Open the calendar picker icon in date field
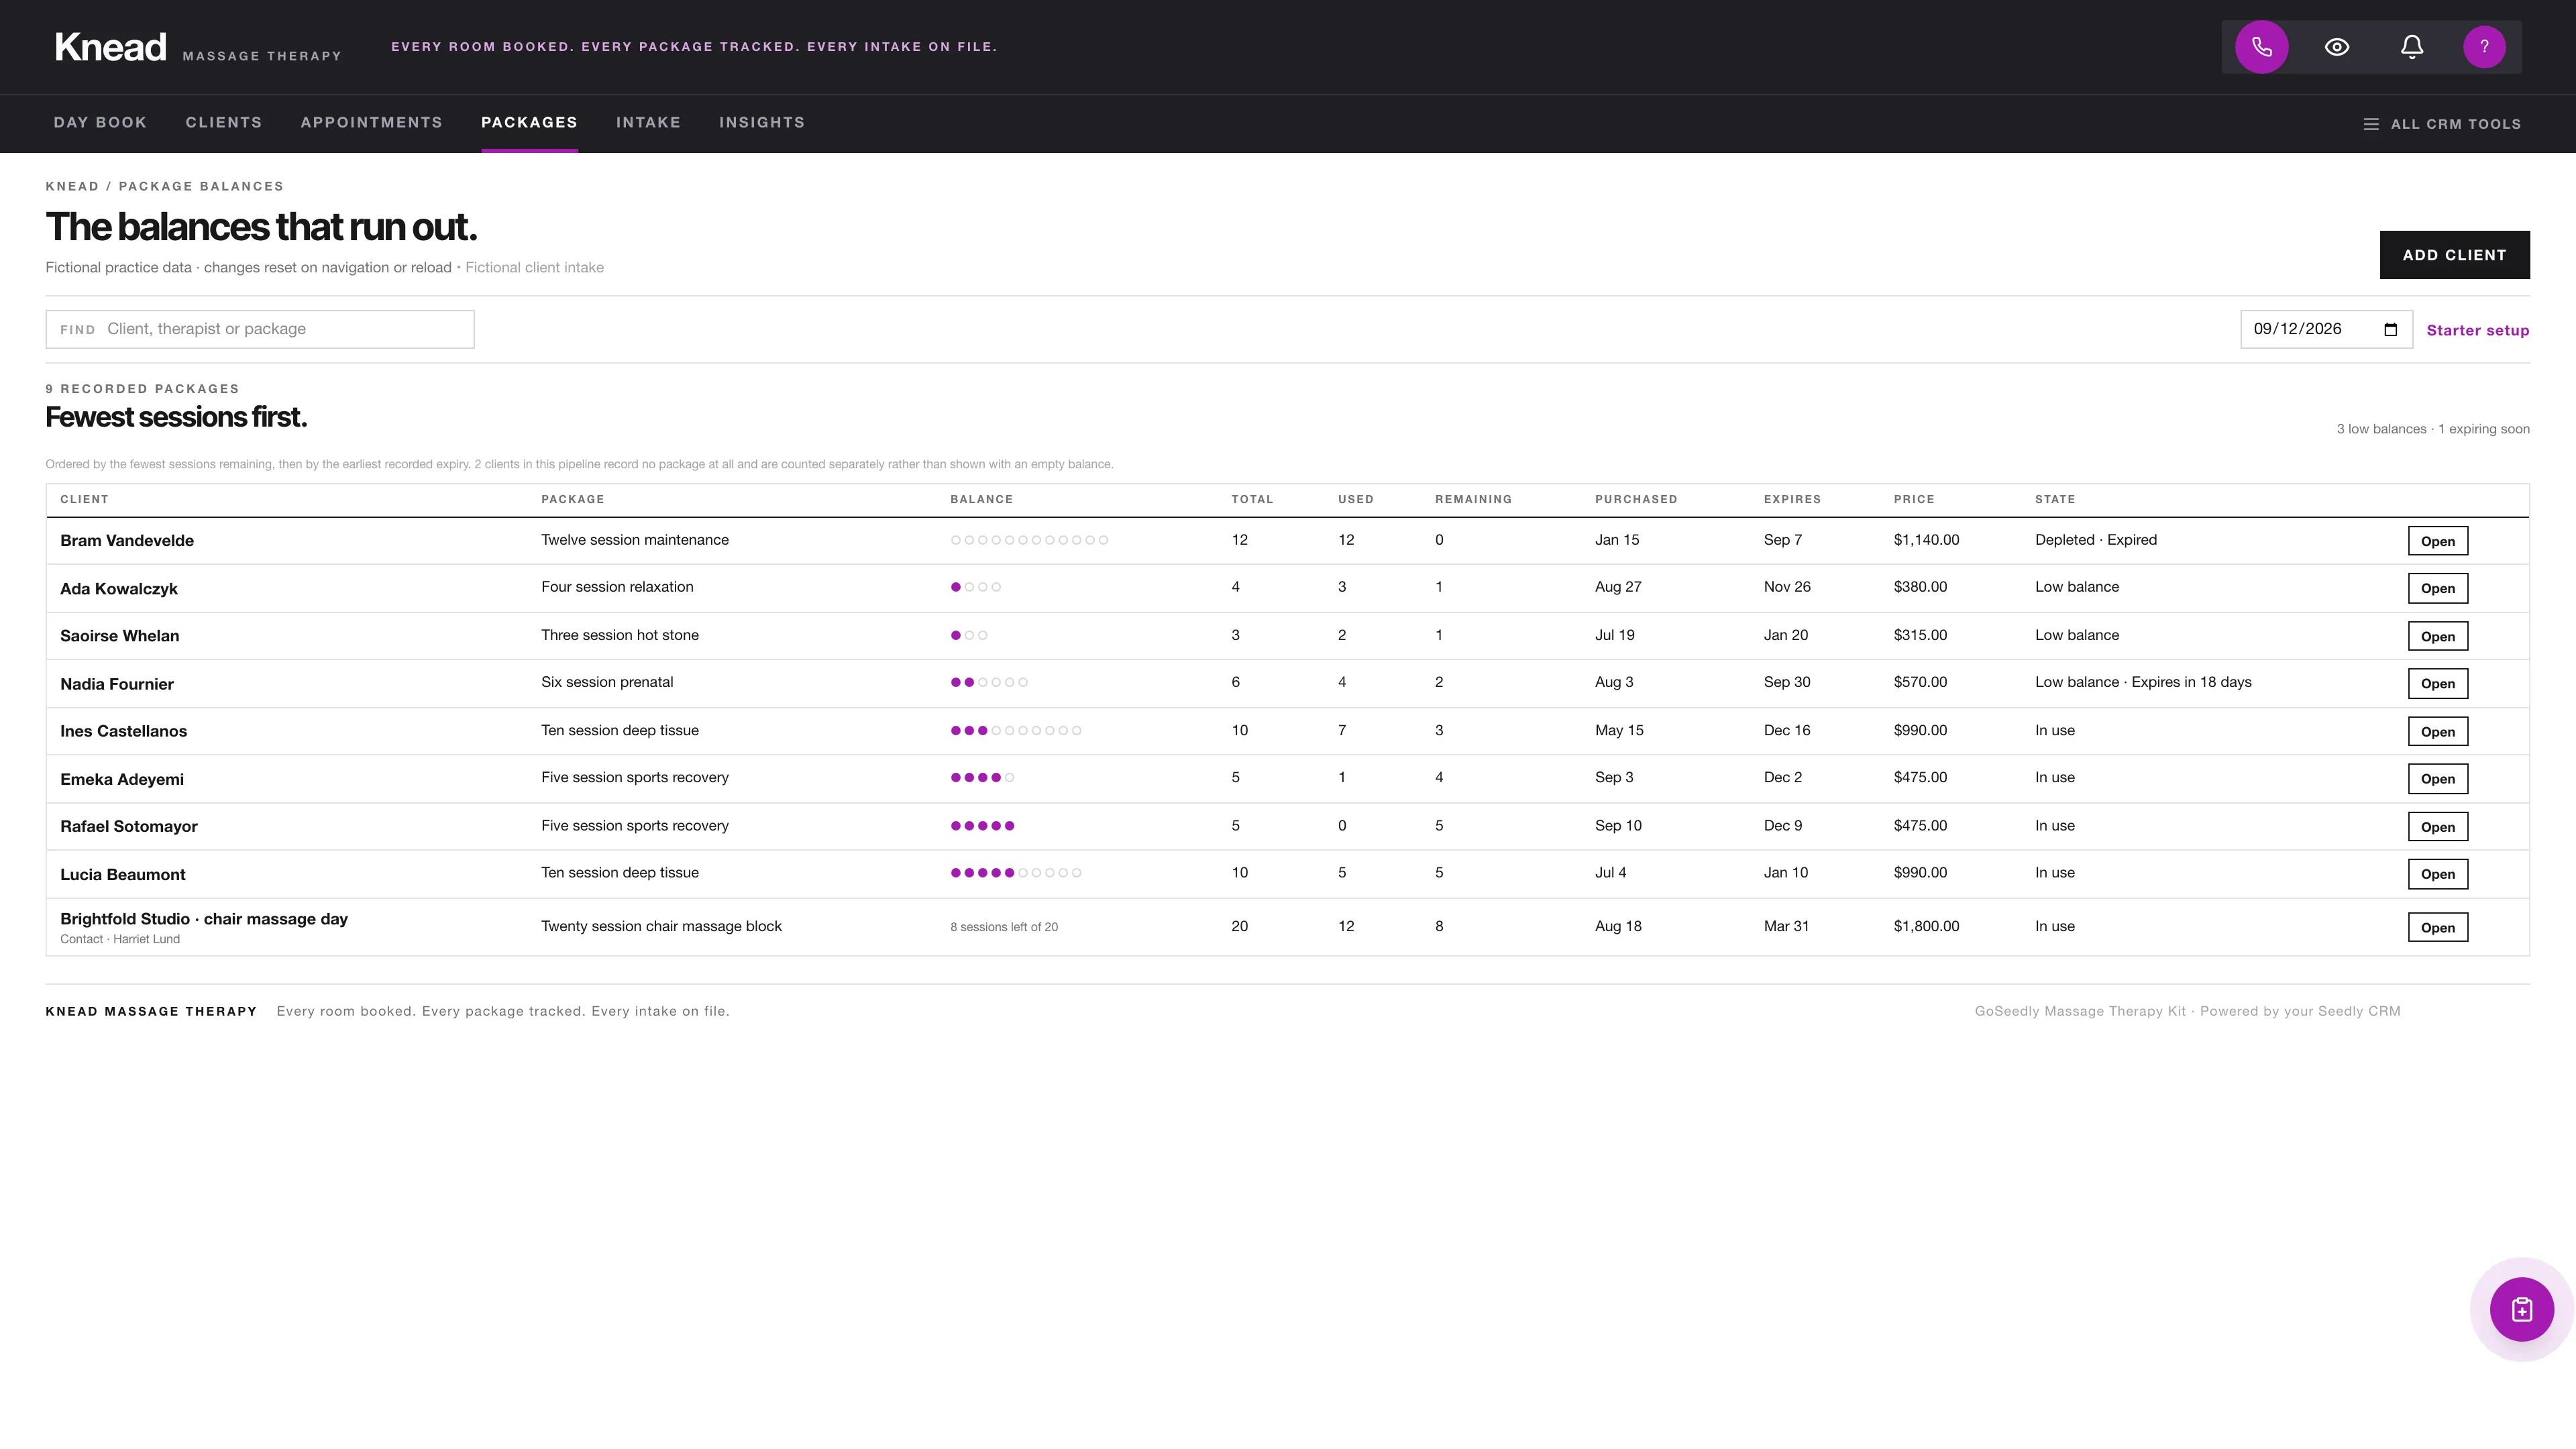Image resolution: width=2576 pixels, height=1449 pixels. (x=2391, y=330)
